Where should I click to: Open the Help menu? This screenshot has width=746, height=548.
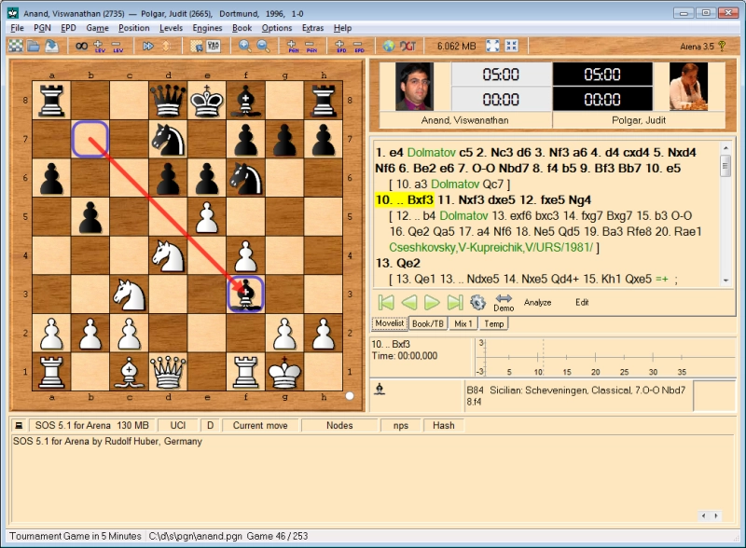click(x=342, y=28)
